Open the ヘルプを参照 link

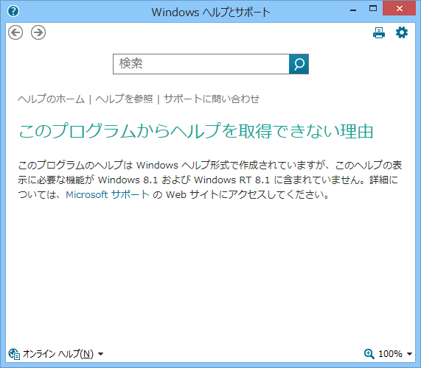click(124, 99)
